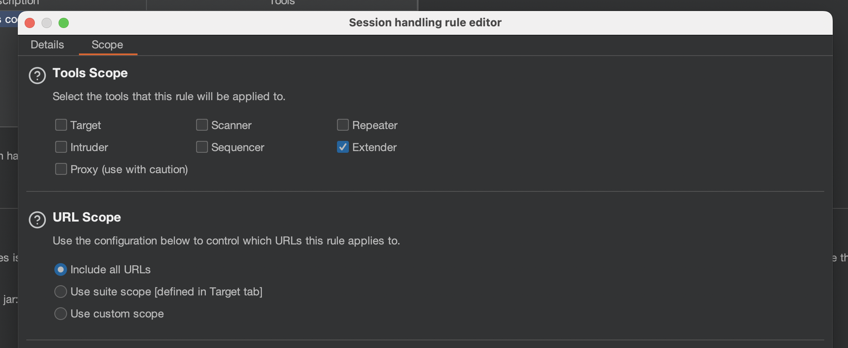Select Include all URLs option

(x=61, y=269)
